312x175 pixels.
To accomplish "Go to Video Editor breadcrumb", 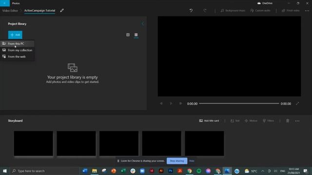I will coord(10,11).
